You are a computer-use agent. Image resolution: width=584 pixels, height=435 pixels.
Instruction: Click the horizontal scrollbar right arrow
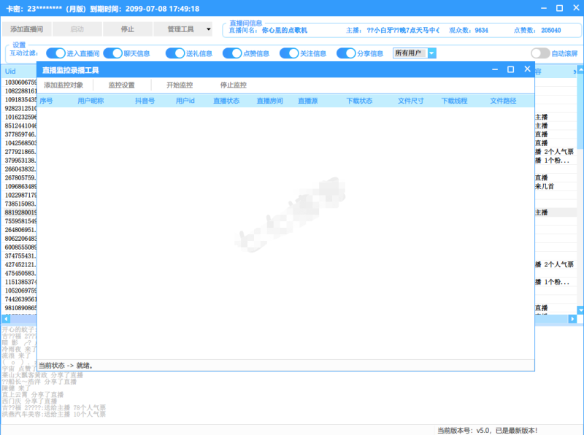578,319
